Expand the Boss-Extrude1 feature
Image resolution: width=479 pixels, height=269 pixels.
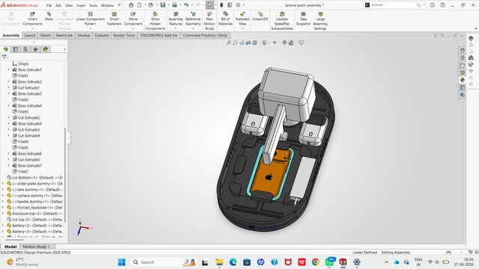tap(8, 69)
